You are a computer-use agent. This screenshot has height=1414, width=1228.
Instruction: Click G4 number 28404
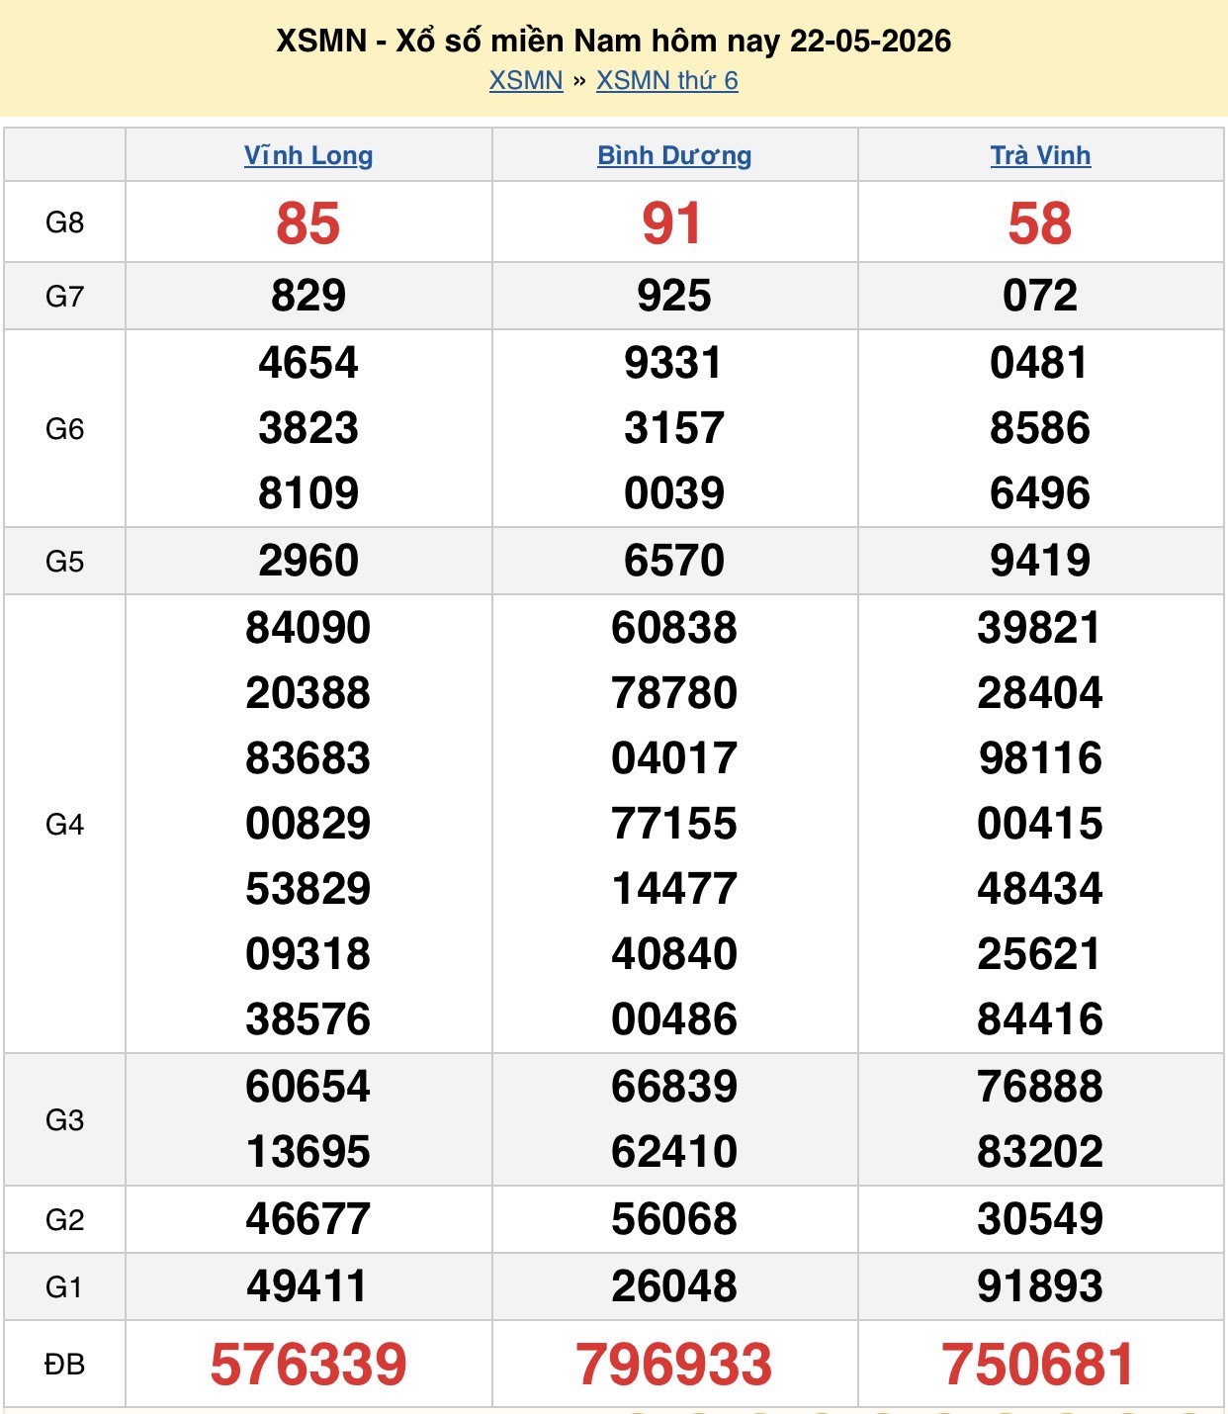pos(1040,693)
